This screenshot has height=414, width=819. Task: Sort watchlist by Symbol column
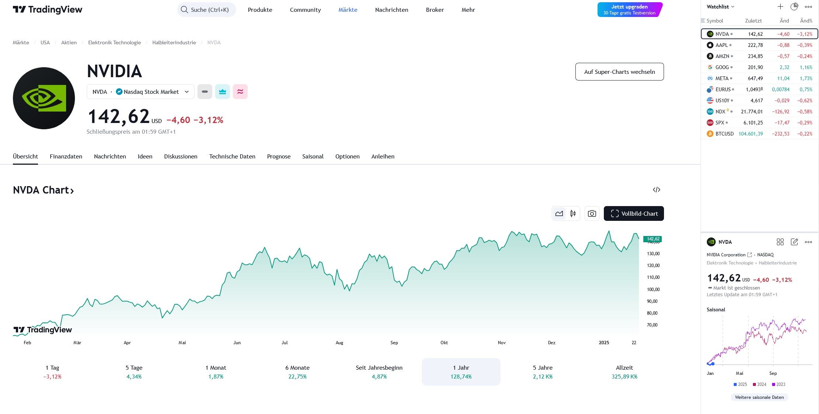pyautogui.click(x=715, y=21)
